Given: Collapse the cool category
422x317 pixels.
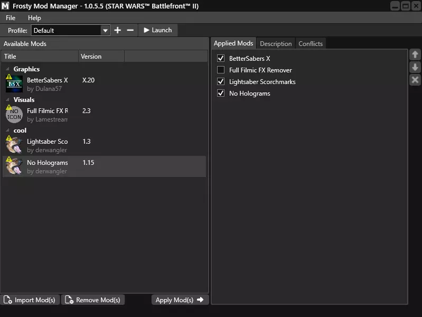Looking at the screenshot, I should coord(7,130).
